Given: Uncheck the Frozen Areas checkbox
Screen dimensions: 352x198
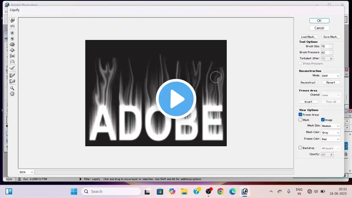Looking at the screenshot, I should [300, 115].
